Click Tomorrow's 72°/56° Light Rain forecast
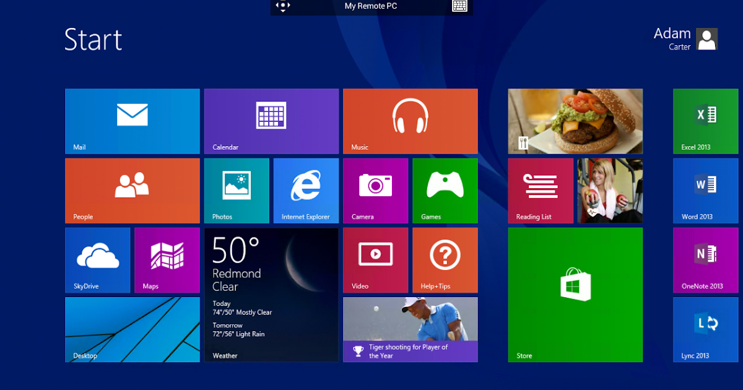Viewport: 743px width, 390px height. click(x=238, y=330)
